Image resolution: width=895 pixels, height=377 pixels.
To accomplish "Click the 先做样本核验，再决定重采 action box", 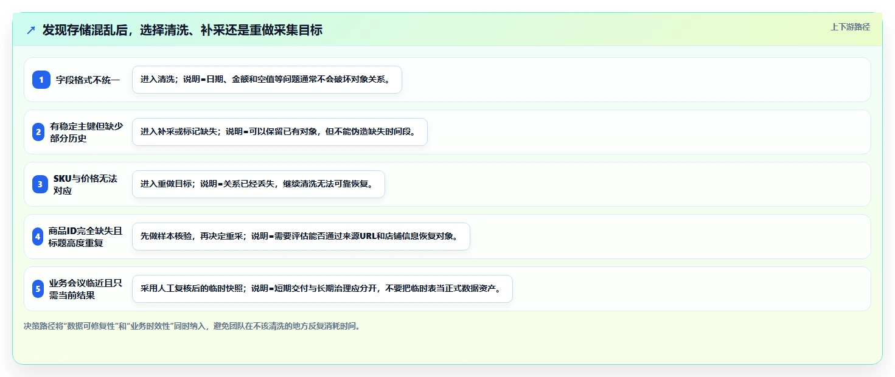I will [301, 237].
